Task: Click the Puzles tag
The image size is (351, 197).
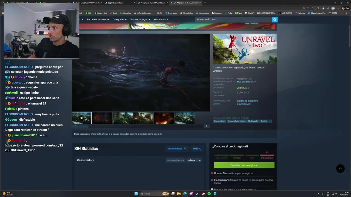Action: tap(264, 121)
